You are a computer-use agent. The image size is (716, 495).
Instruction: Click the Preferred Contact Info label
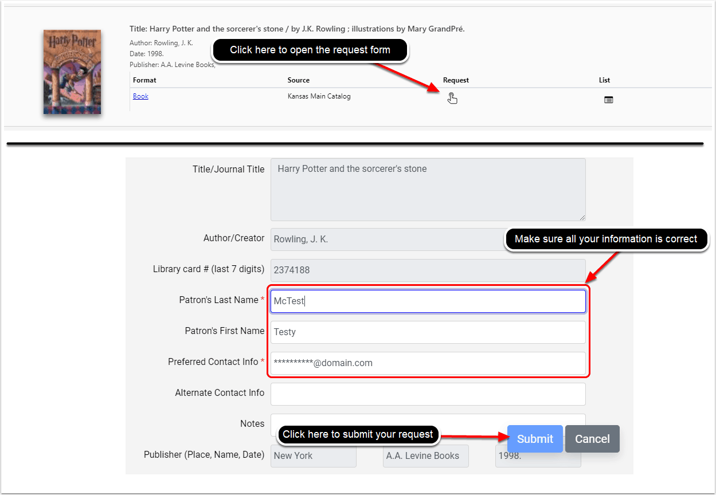tap(216, 362)
